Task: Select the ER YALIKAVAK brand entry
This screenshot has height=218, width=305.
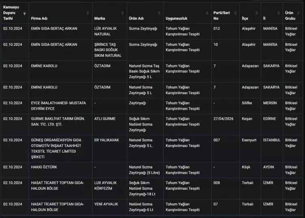Action: (x=106, y=140)
